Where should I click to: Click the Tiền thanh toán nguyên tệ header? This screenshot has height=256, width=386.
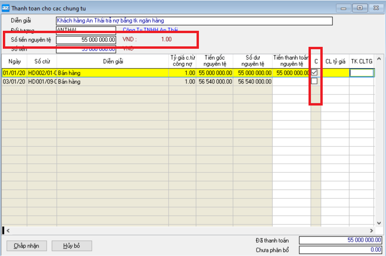coord(291,61)
